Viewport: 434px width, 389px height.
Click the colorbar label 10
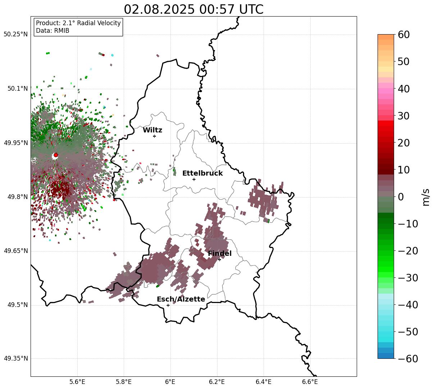point(403,170)
